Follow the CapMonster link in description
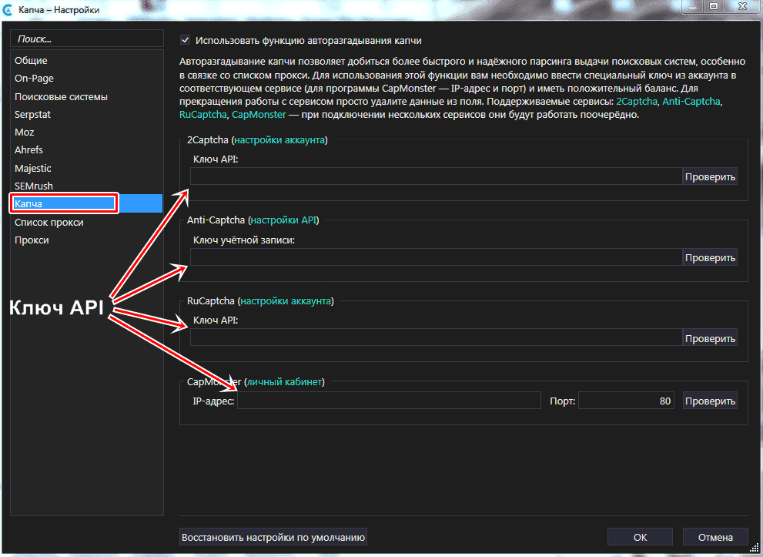Screen dimensions: 763x557 (x=259, y=116)
